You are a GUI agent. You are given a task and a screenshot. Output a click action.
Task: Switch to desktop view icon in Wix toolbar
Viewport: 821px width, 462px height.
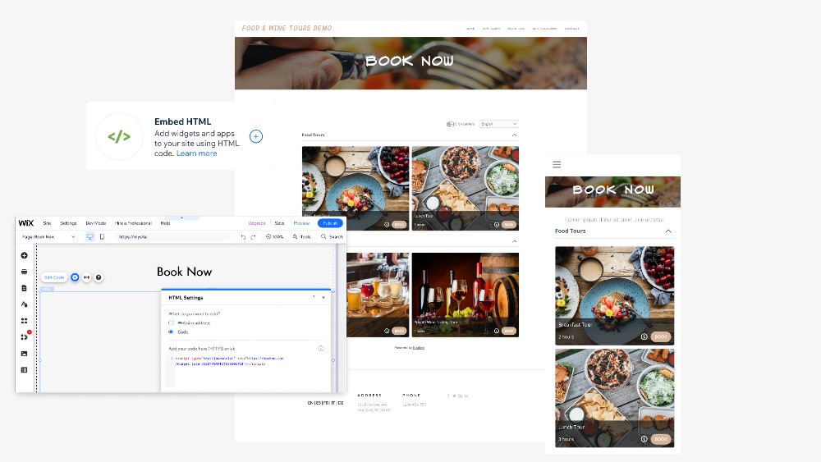(89, 236)
